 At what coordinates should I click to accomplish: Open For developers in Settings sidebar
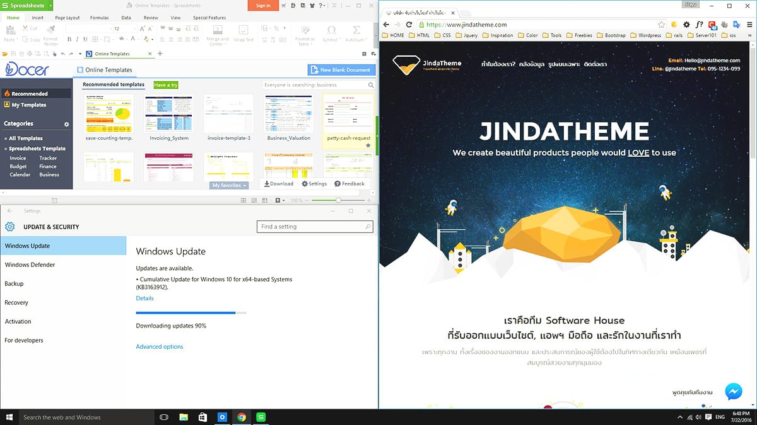[x=63, y=341]
